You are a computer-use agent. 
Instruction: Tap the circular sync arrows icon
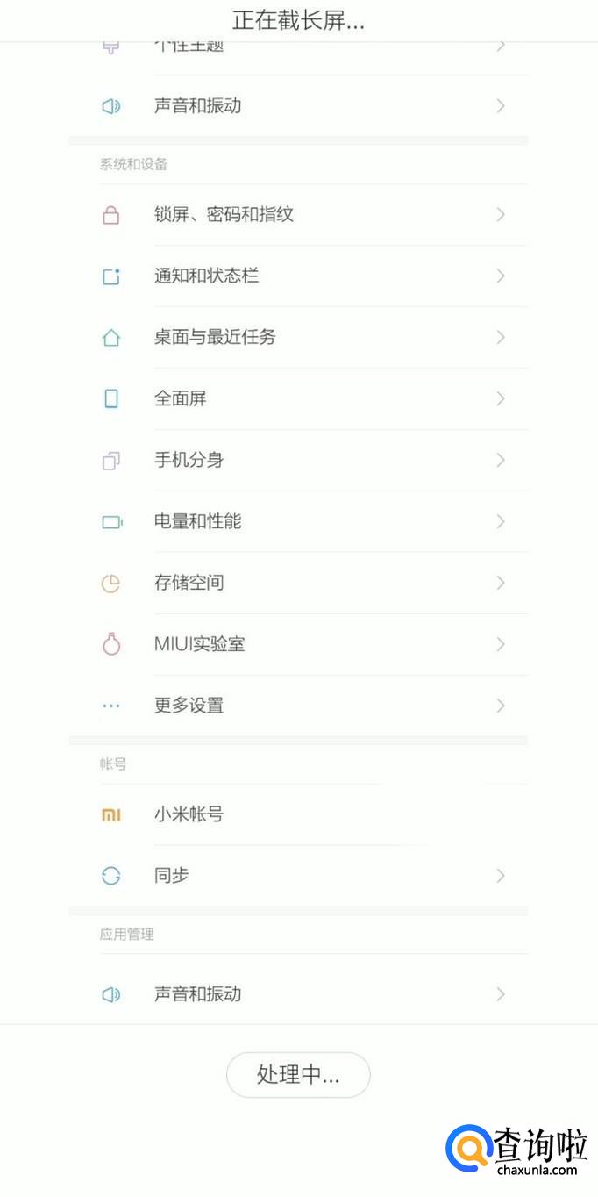click(110, 876)
